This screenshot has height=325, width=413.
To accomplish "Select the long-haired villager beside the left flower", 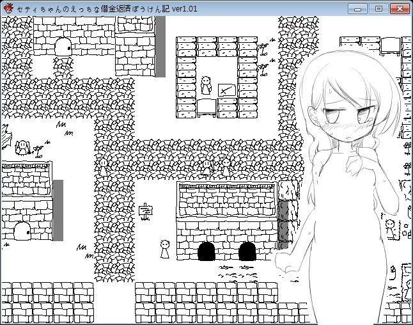I will click(x=22, y=148).
